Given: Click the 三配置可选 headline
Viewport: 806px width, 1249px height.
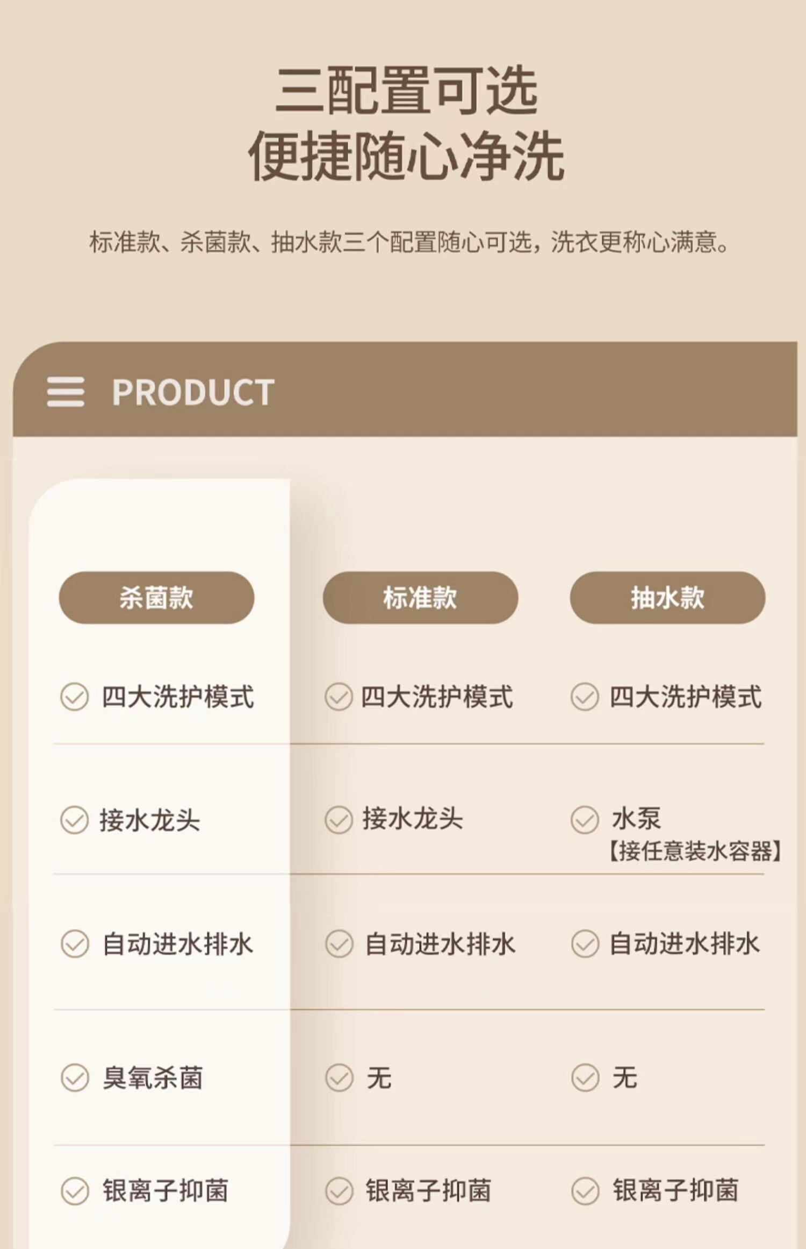Looking at the screenshot, I should point(406,90).
